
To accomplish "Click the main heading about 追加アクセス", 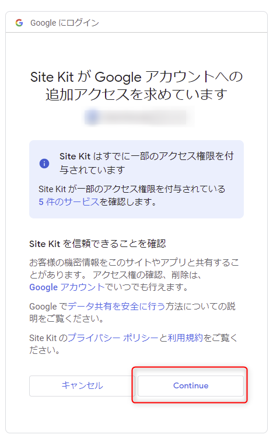I will point(136,85).
